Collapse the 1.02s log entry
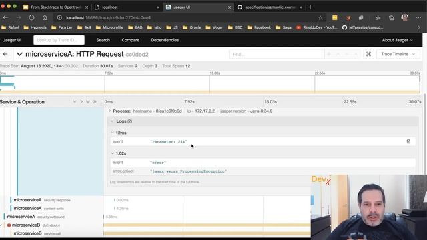This screenshot has height=240, width=427. click(x=119, y=153)
